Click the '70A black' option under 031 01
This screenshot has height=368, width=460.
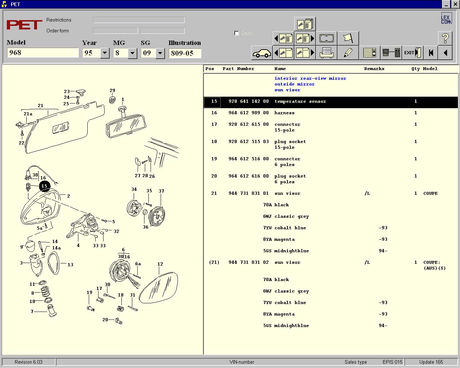[x=276, y=205]
